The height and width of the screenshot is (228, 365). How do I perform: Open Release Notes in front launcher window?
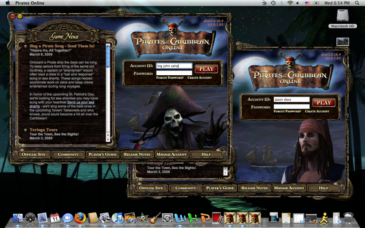(x=137, y=154)
